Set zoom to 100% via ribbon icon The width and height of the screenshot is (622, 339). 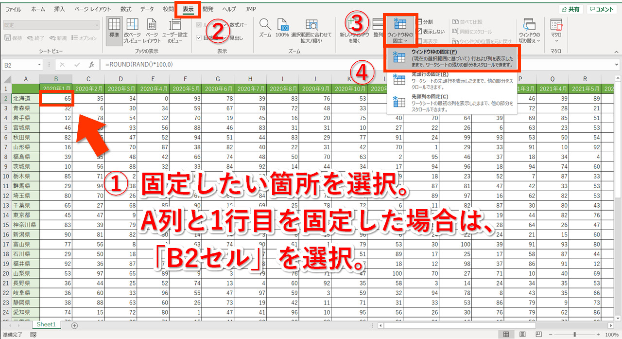[282, 28]
